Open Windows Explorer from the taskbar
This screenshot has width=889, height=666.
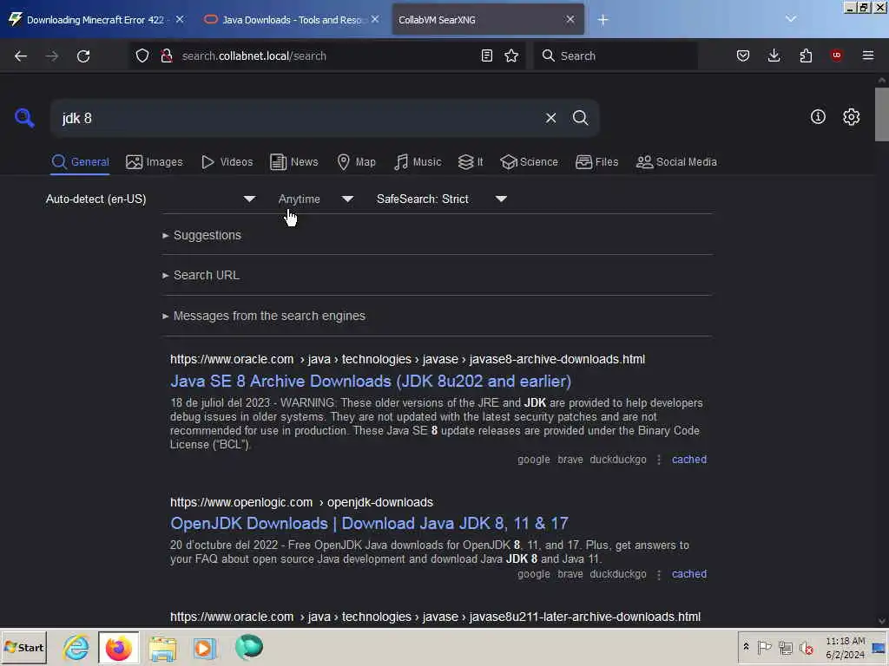[x=162, y=647]
